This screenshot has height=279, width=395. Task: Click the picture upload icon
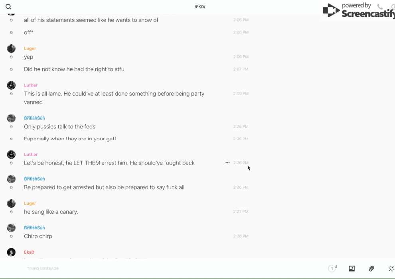(352, 269)
